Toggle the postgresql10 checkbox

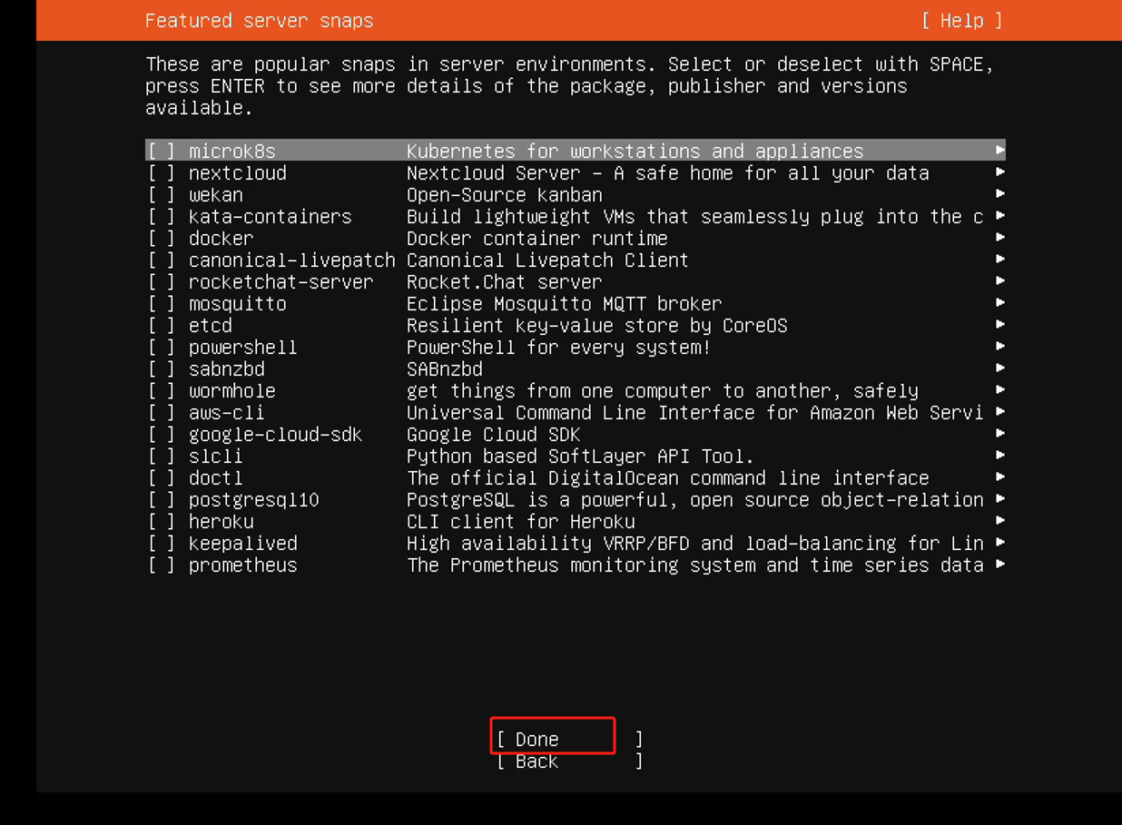click(x=162, y=500)
